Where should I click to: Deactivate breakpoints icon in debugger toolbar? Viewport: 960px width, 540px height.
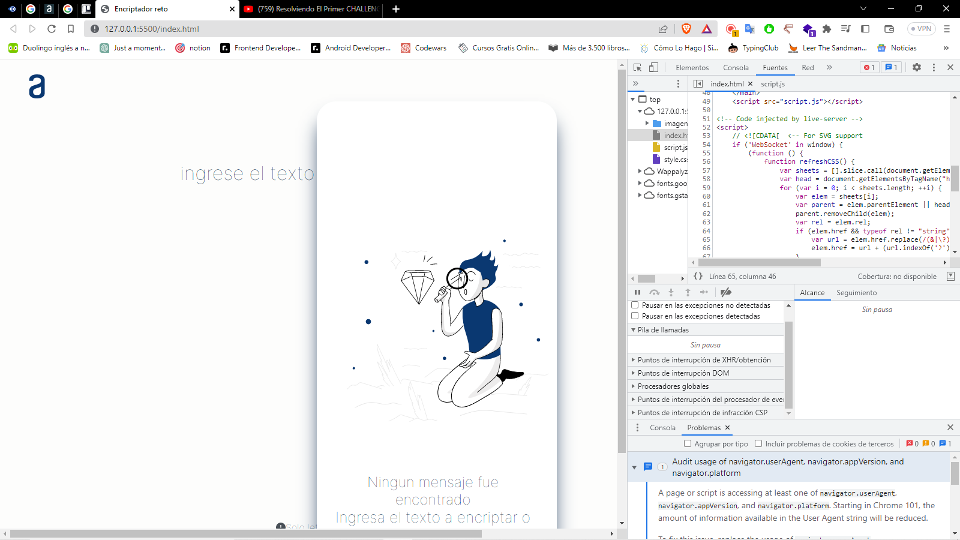click(x=726, y=292)
